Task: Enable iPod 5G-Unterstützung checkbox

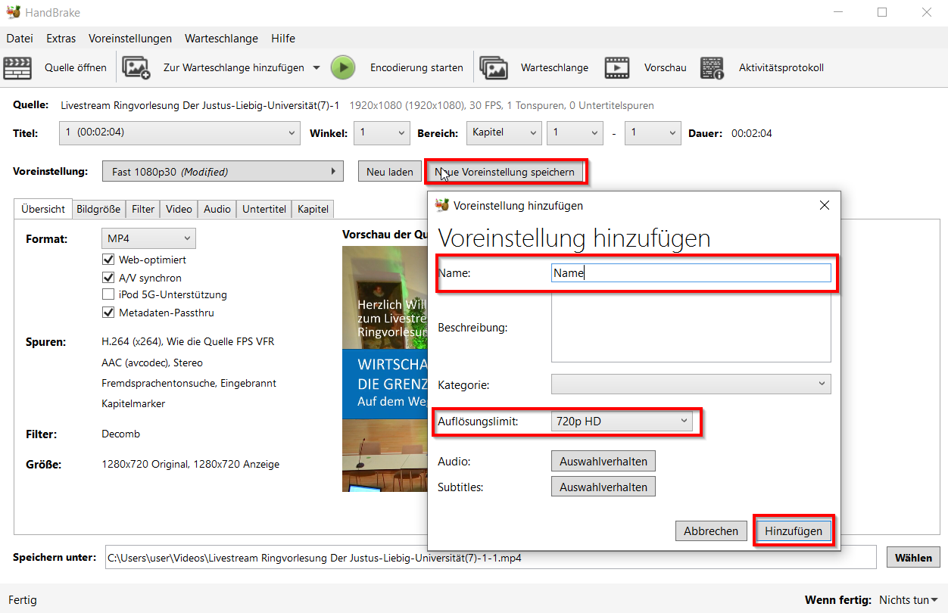Action: (x=108, y=294)
